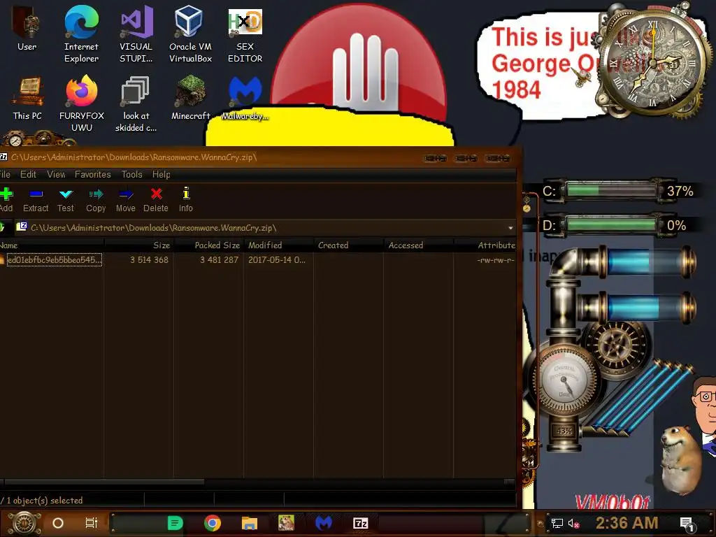Open Malwarebytes from the taskbar

pos(323,523)
